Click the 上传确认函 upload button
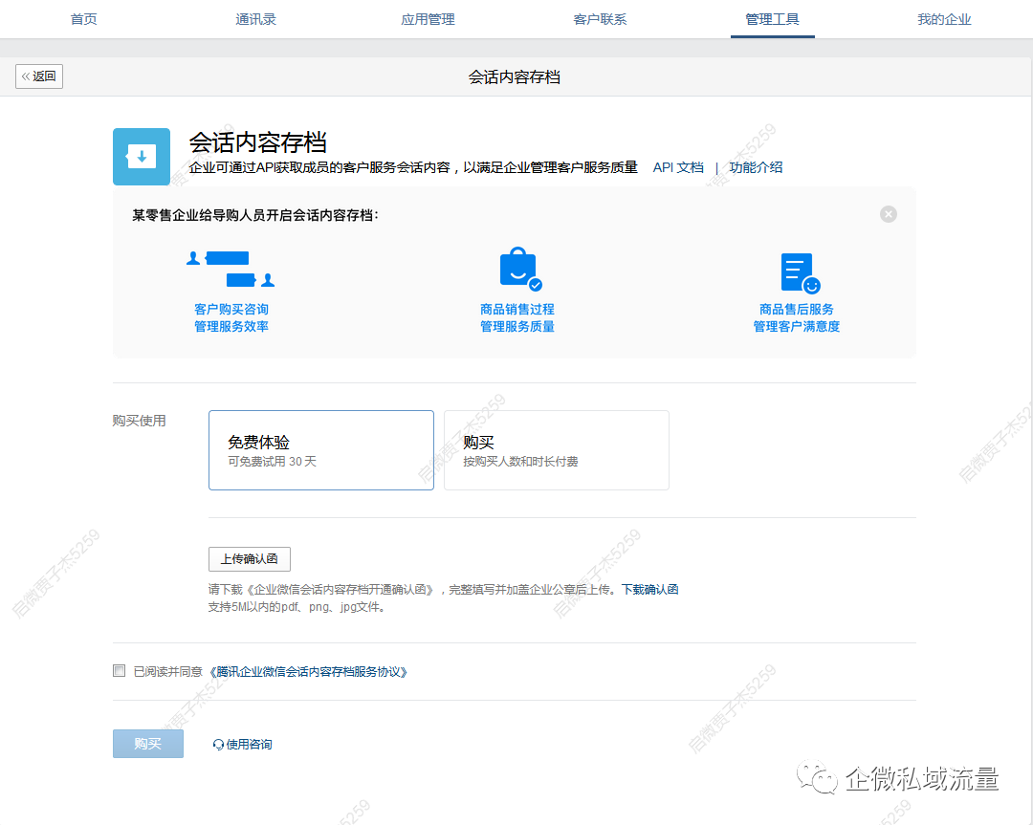Viewport: 1033px width, 825px height. [x=250, y=559]
